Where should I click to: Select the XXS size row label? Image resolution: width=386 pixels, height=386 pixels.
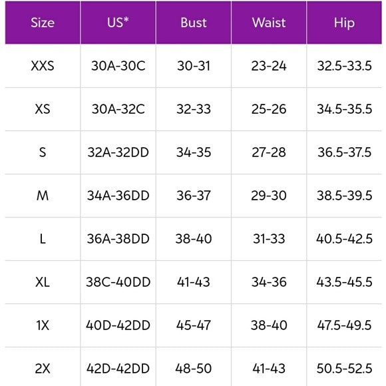tap(43, 66)
